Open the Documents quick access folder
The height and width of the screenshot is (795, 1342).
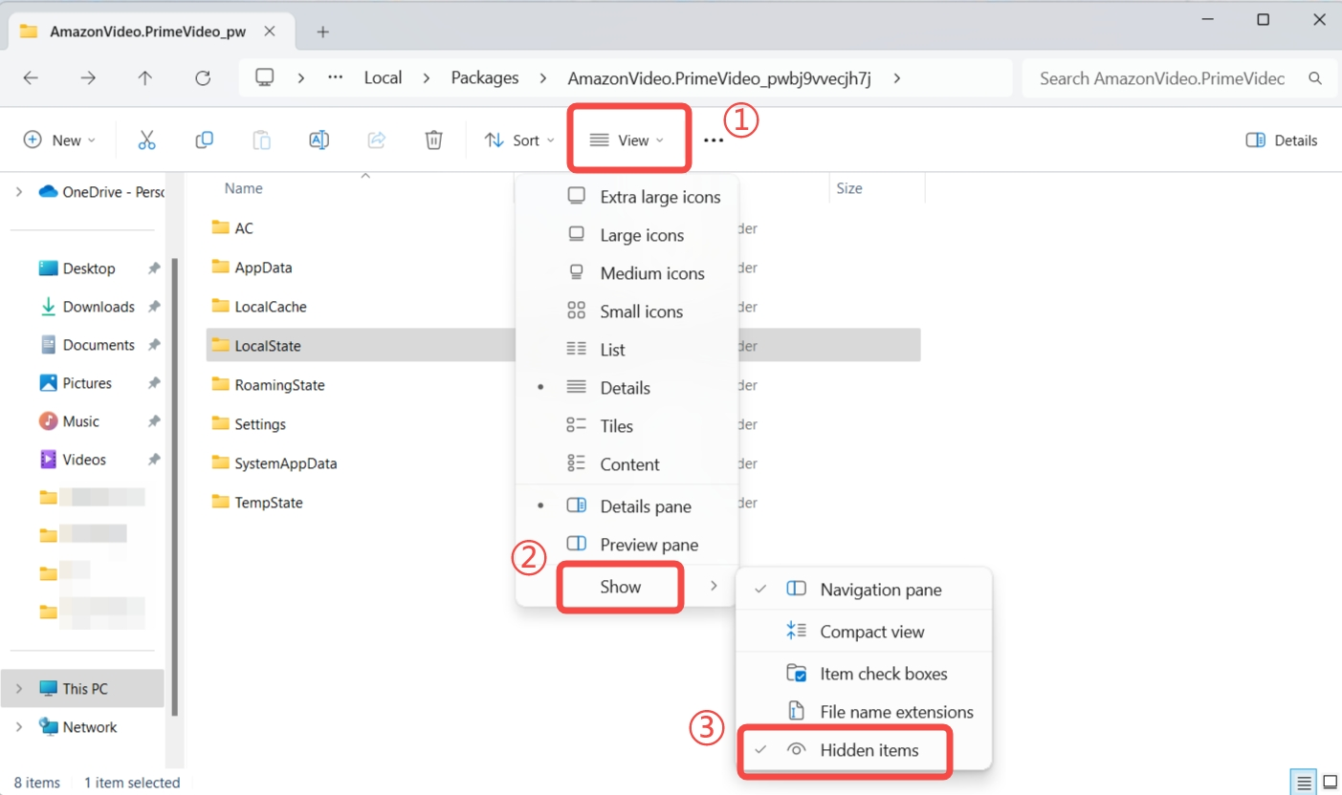coord(87,345)
